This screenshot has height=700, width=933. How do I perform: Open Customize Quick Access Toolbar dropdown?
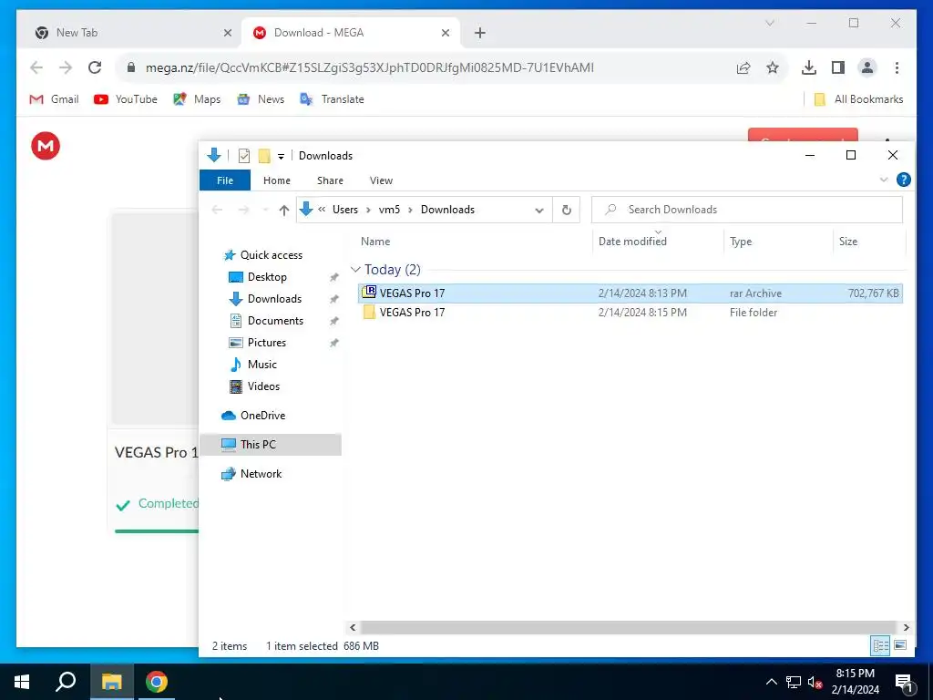[x=281, y=157]
